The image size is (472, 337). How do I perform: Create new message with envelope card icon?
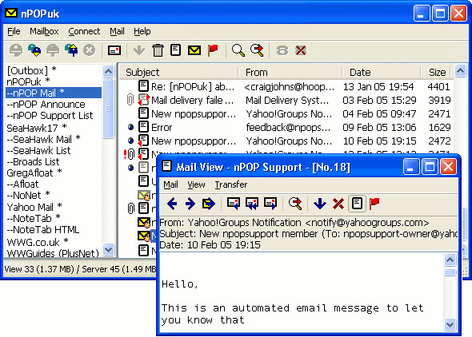point(114,50)
